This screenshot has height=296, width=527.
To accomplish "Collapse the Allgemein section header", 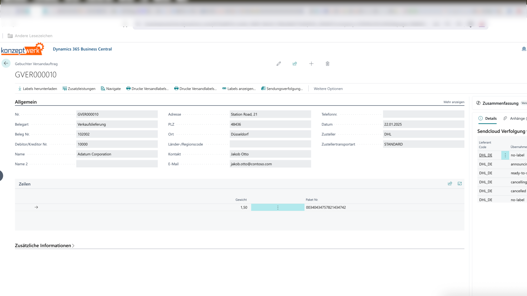I will [x=26, y=102].
